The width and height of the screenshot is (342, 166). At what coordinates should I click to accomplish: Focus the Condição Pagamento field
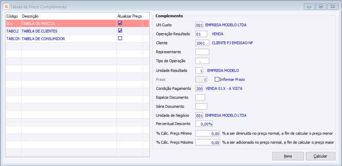point(199,89)
